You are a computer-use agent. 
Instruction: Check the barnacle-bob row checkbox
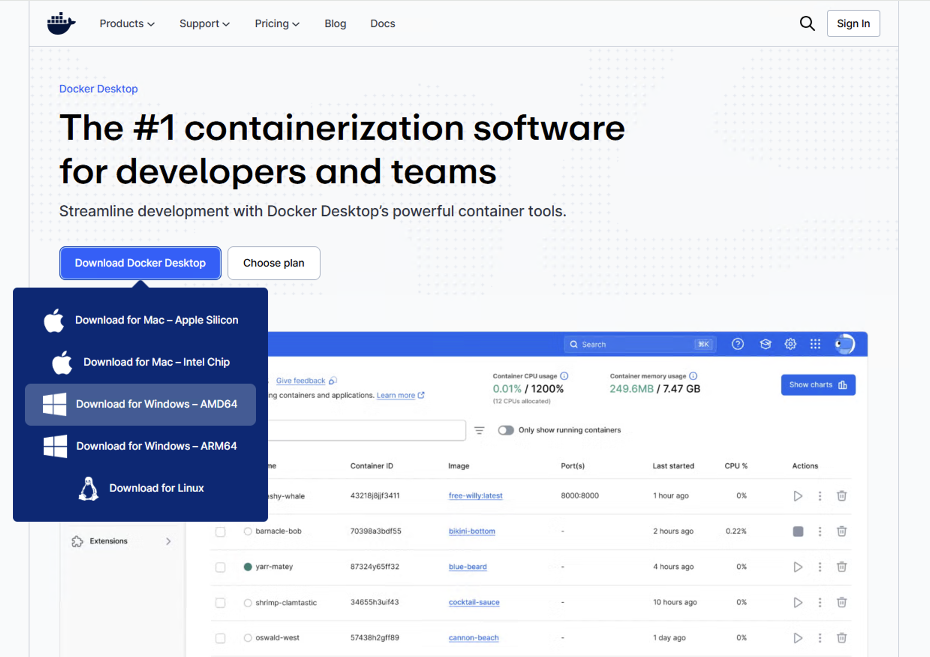click(220, 531)
